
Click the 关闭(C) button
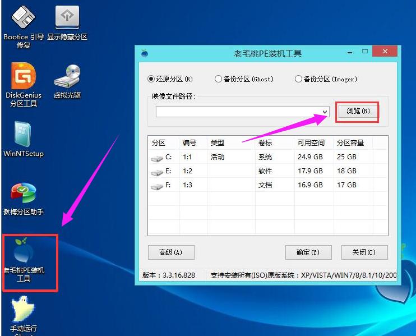point(363,252)
